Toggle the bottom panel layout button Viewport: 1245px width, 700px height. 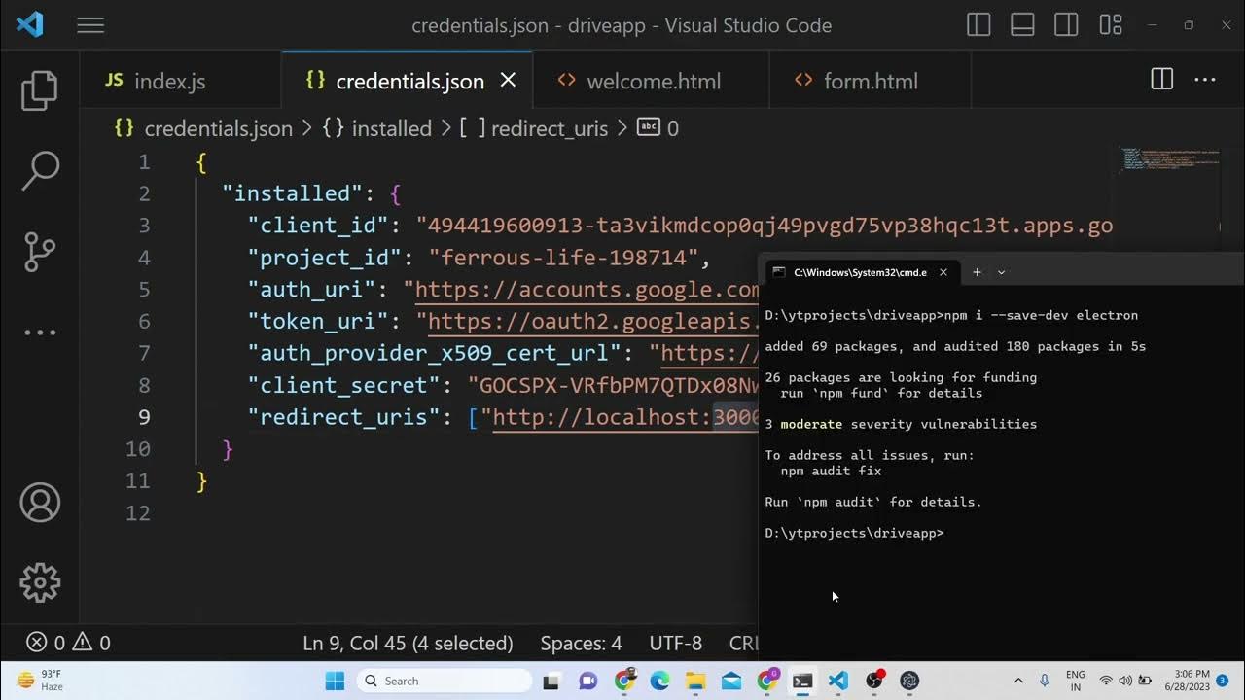click(1022, 25)
